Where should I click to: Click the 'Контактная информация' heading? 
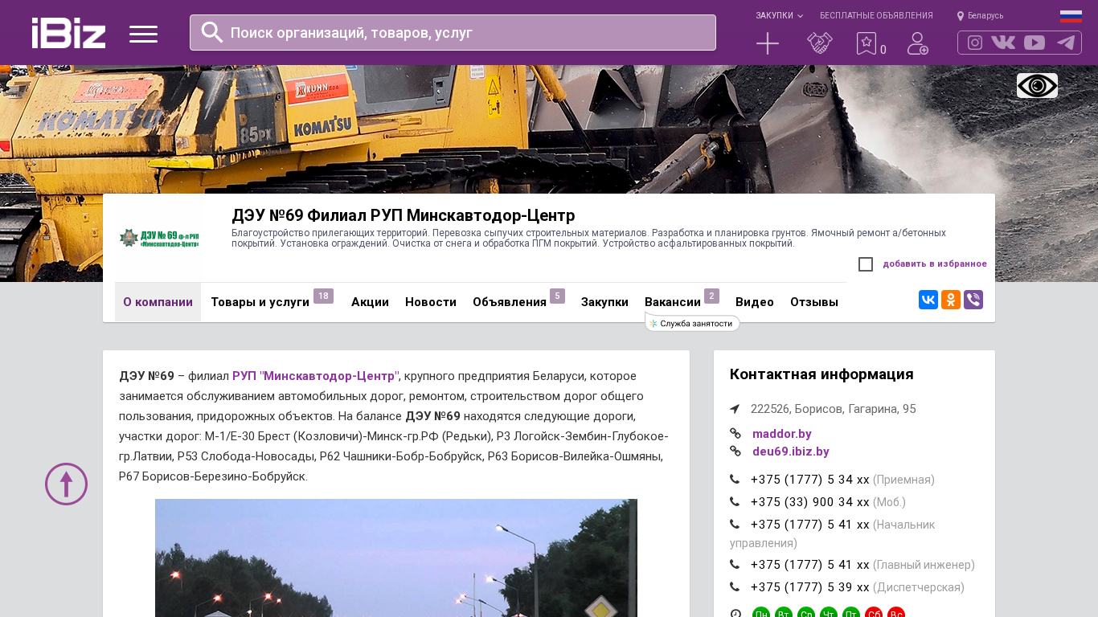point(821,374)
